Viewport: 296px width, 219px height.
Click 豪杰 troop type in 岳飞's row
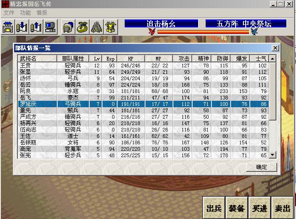(73, 98)
